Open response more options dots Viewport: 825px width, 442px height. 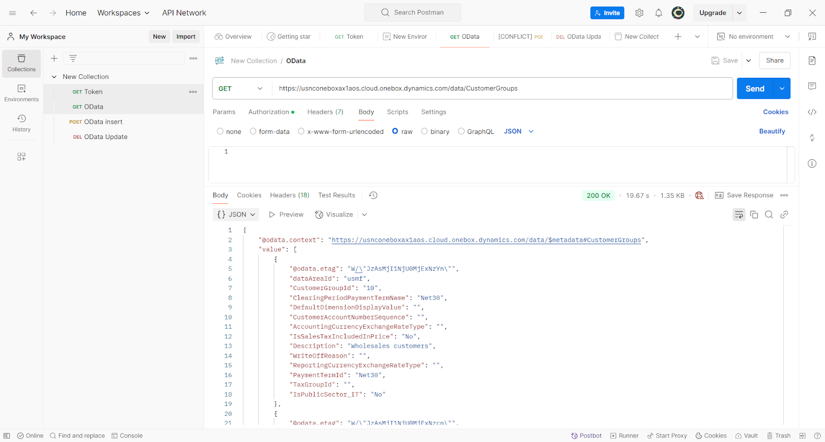click(784, 195)
